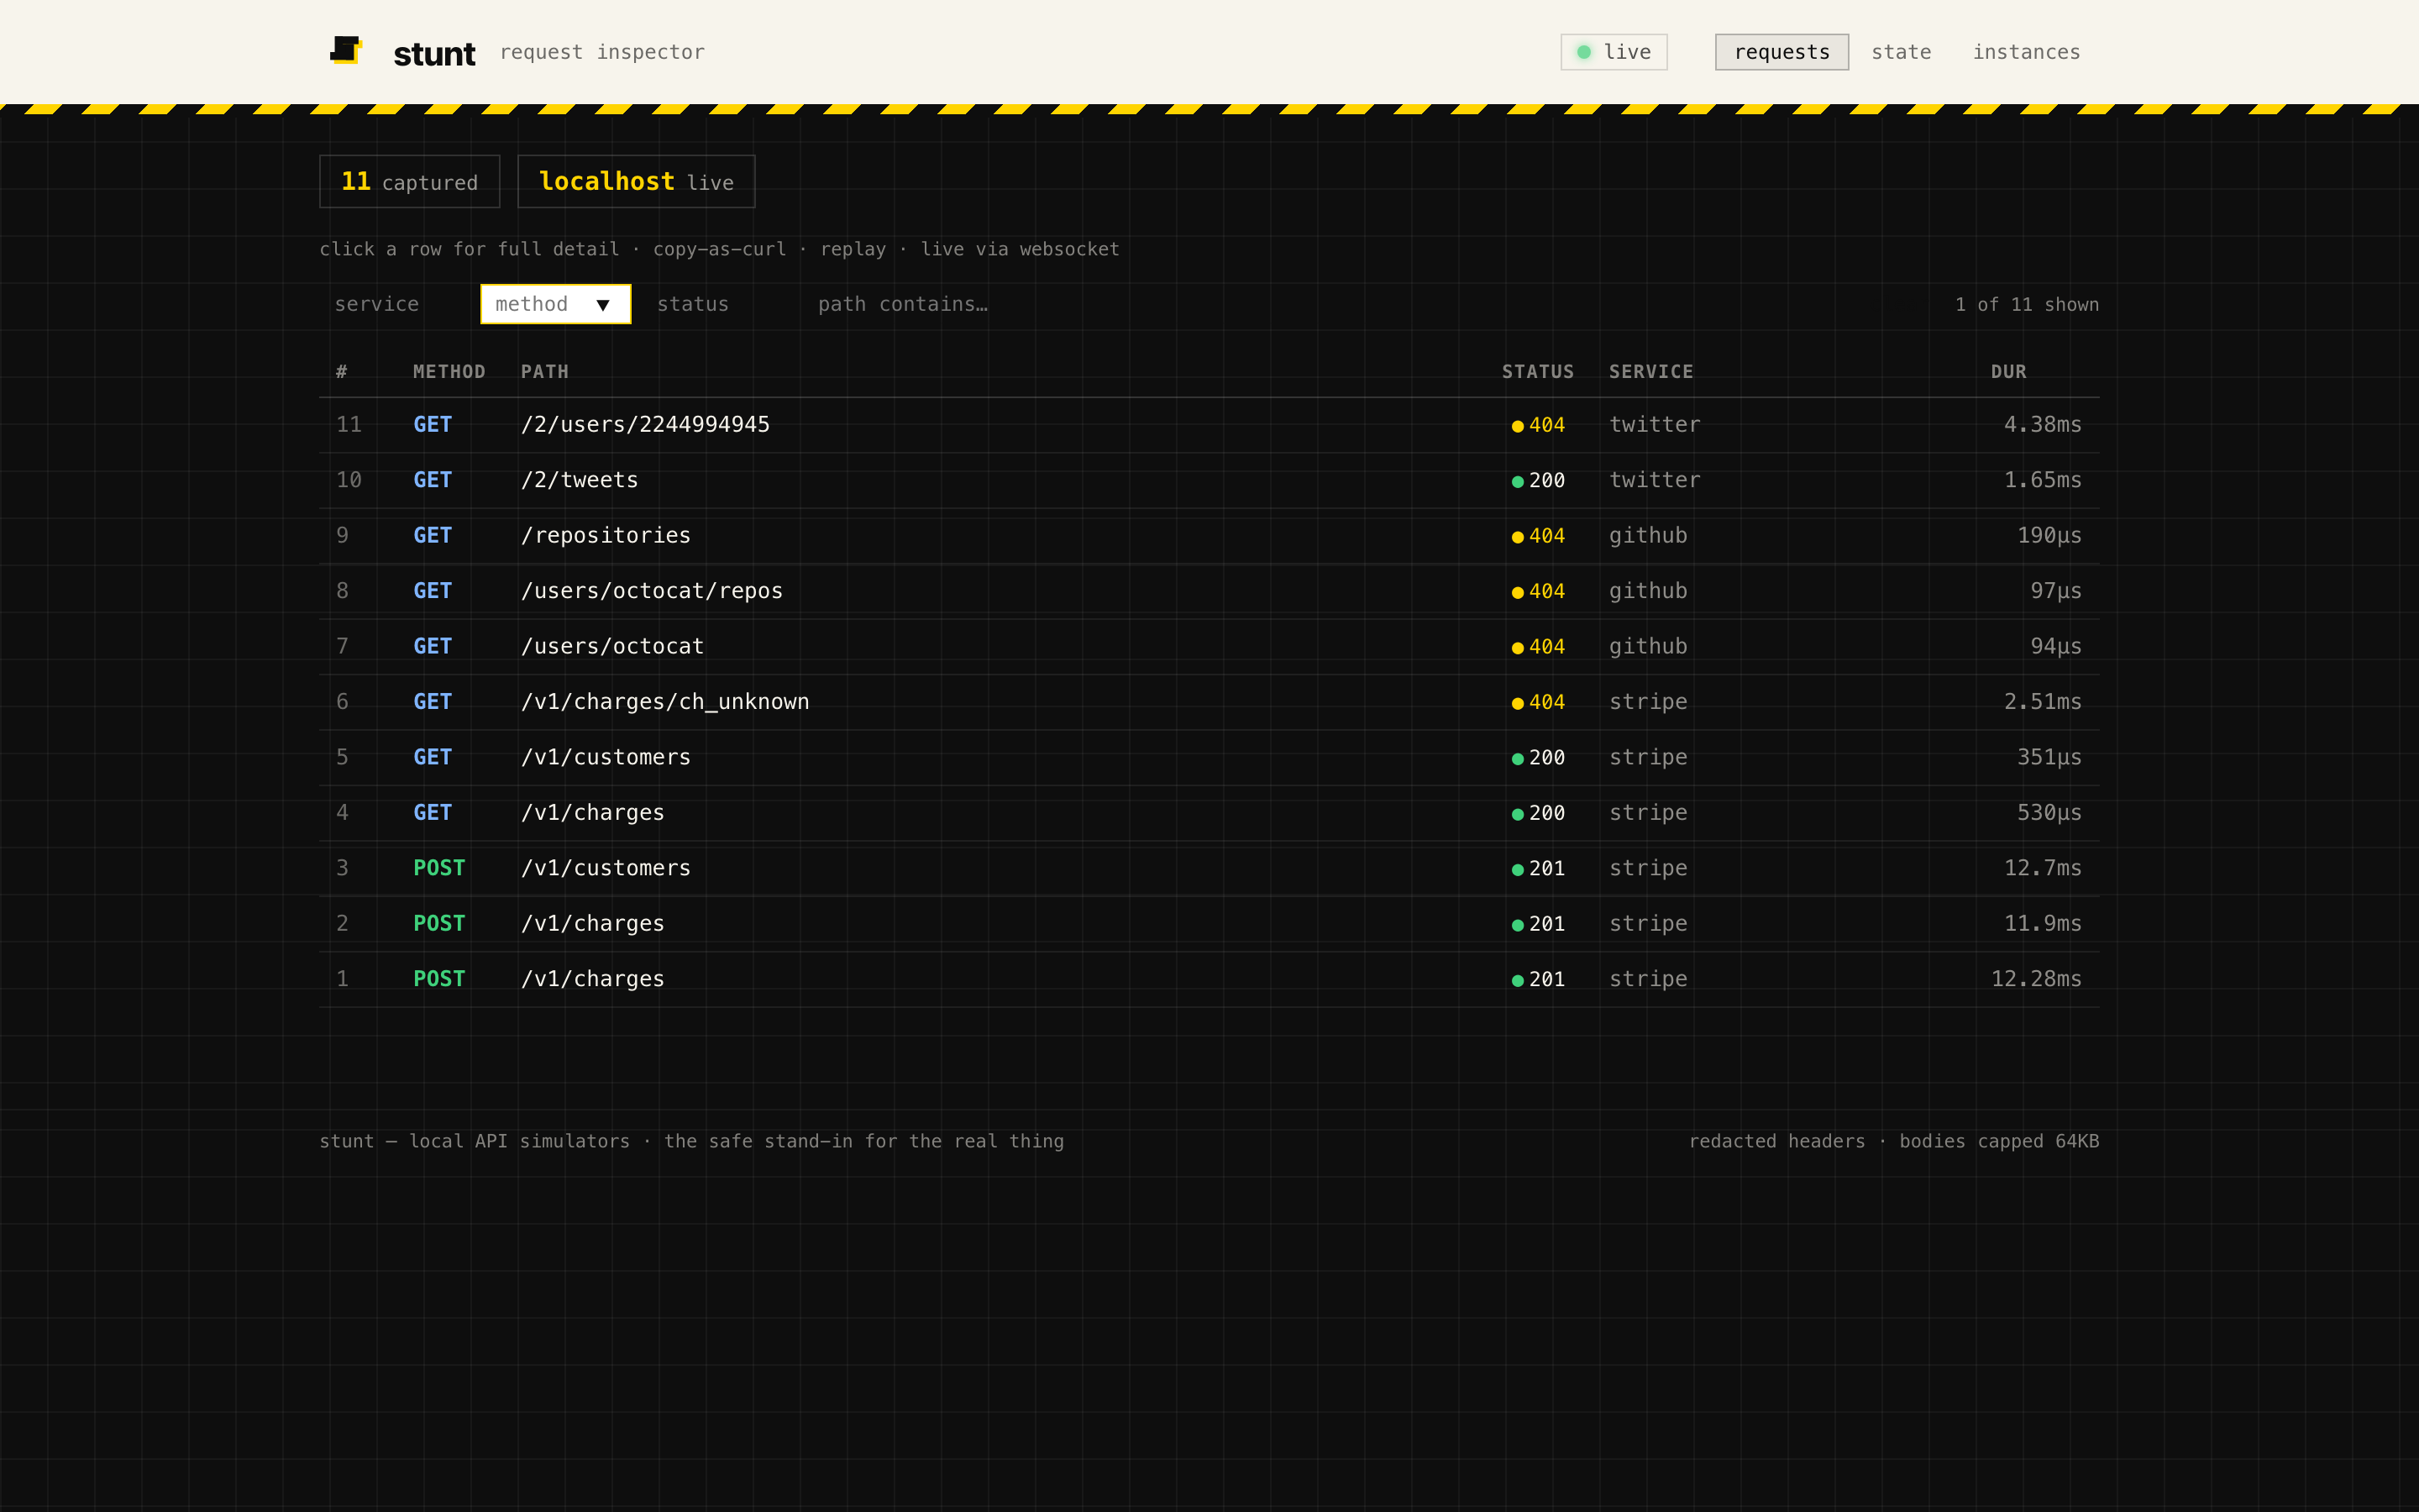
Task: Open /users/octocat/repos request detail
Action: (x=1209, y=591)
